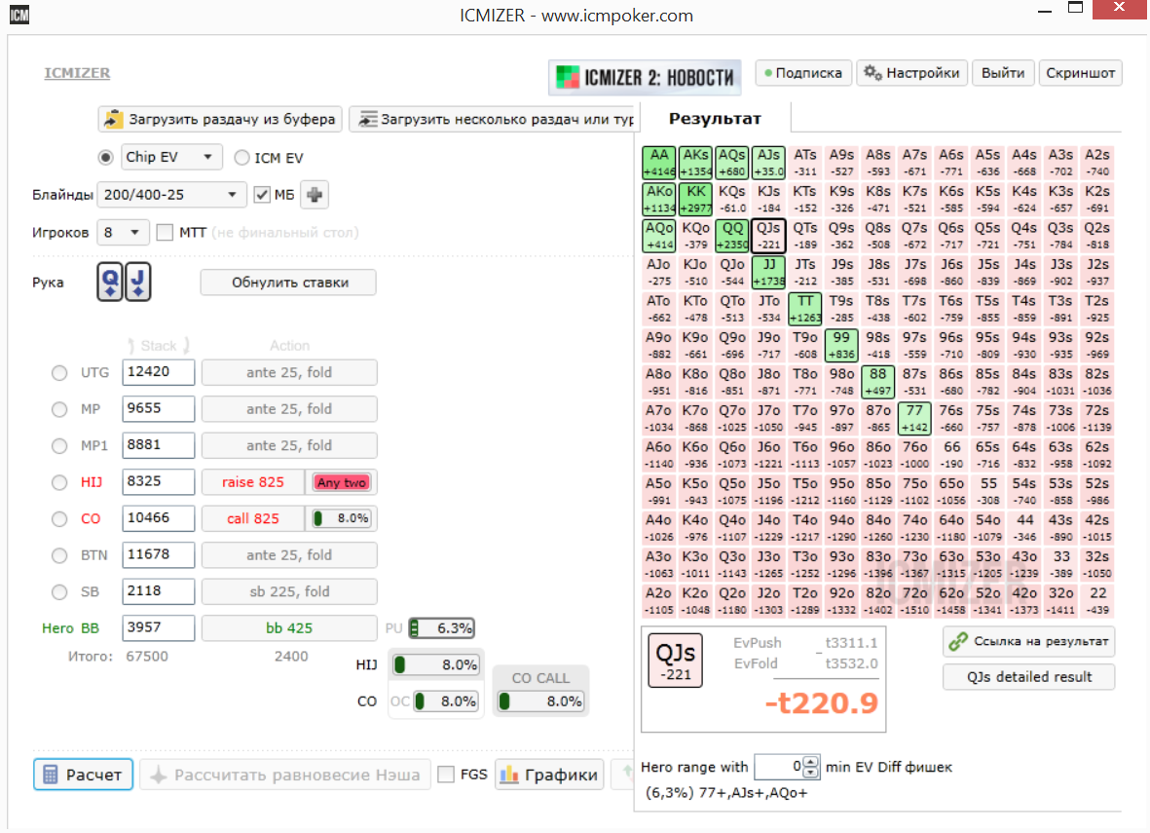Select the ICM EV radio button
Screen dimensions: 1150x833
[x=241, y=157]
